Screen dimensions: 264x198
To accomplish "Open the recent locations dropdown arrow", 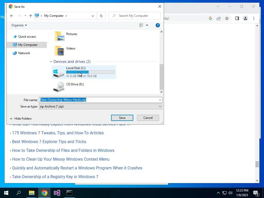I will (x=25, y=16).
